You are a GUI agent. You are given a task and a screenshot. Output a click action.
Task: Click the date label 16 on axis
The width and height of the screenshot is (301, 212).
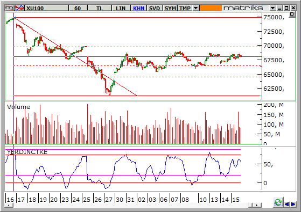pyautogui.click(x=10, y=200)
